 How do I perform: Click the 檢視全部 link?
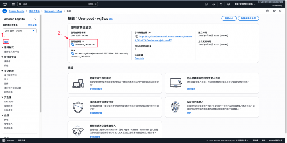pos(33,25)
